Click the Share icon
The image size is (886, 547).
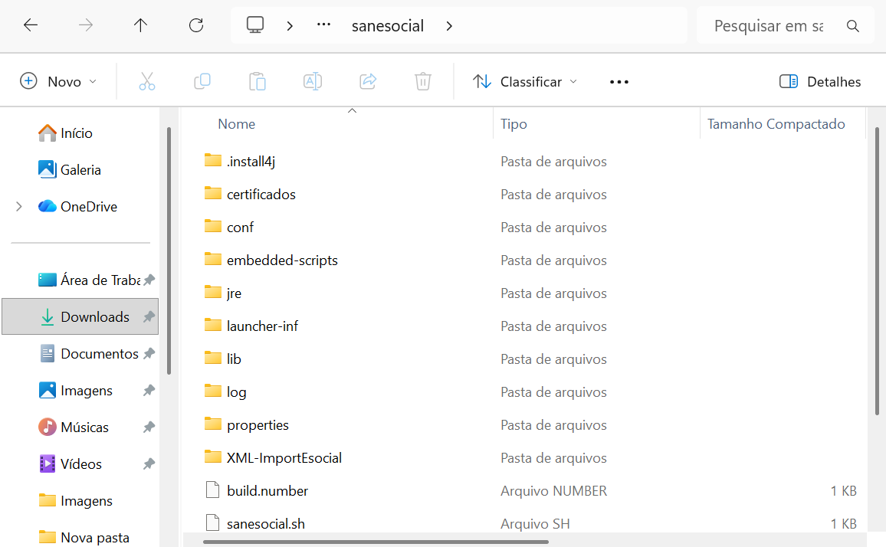click(368, 81)
